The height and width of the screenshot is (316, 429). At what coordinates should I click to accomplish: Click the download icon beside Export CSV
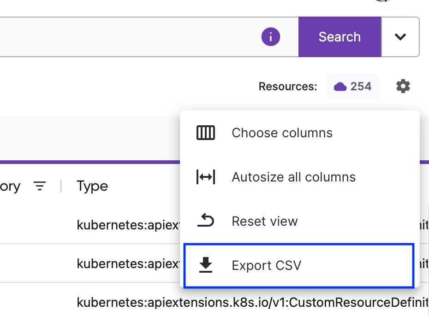(x=205, y=265)
